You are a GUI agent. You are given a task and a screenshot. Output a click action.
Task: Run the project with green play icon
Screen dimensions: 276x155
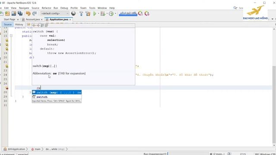pos(95,13)
